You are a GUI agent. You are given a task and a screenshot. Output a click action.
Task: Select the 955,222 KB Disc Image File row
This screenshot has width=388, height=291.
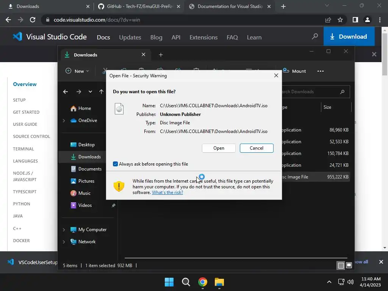tap(316, 177)
